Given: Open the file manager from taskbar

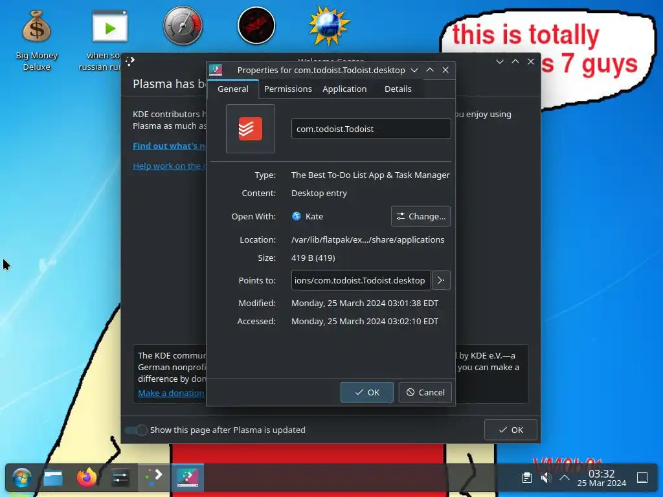Looking at the screenshot, I should coord(53,478).
